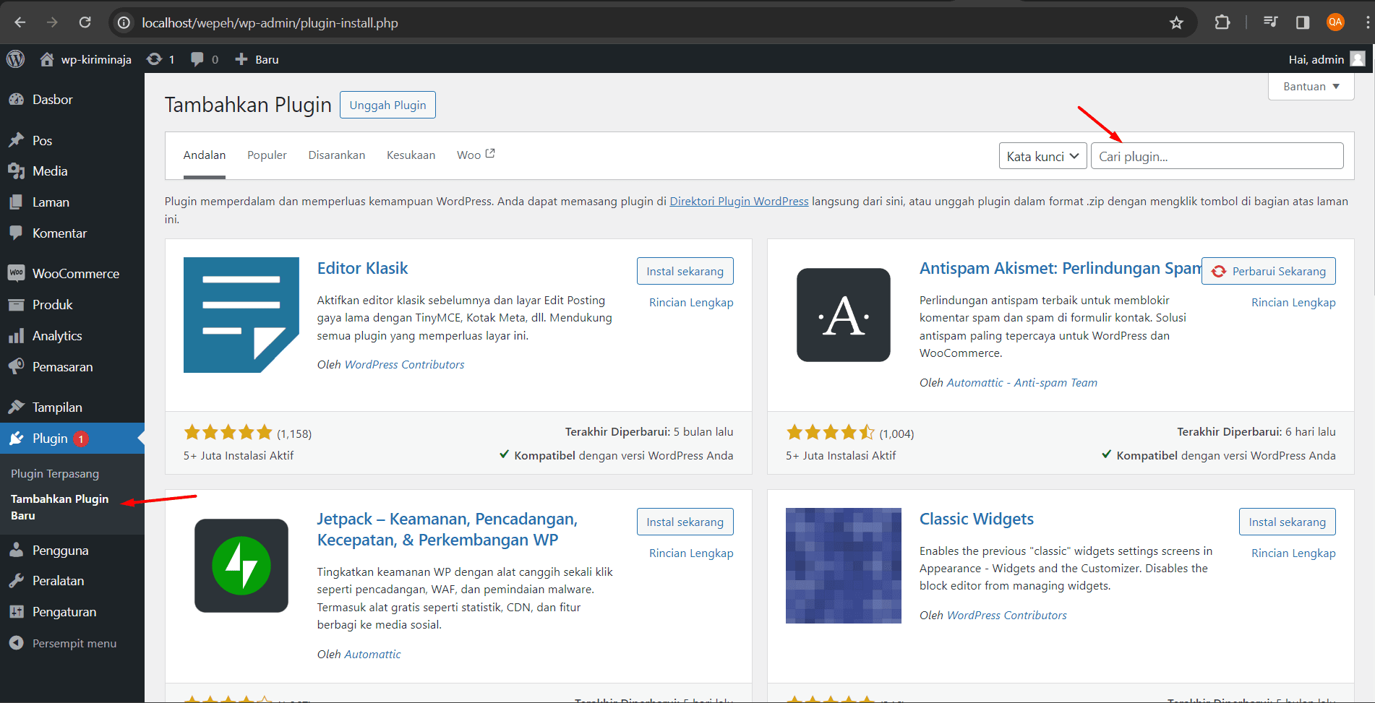Click the Jetpack plugin icon
This screenshot has width=1375, height=703.
tap(241, 566)
